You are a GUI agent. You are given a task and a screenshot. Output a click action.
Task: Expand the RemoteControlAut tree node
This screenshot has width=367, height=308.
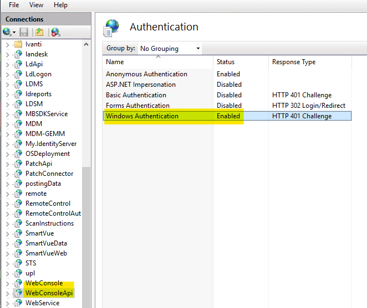tap(8, 214)
